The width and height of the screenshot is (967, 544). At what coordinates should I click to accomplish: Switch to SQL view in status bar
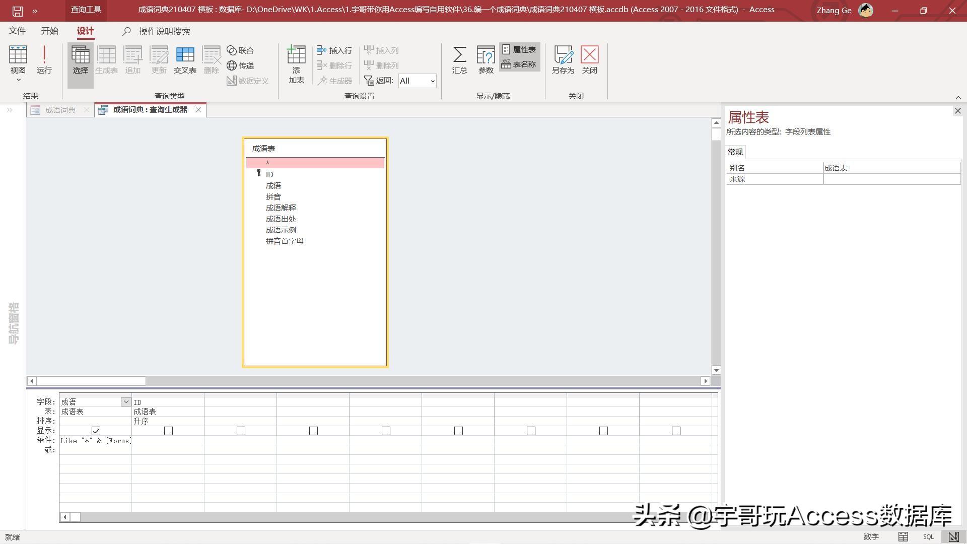[928, 537]
